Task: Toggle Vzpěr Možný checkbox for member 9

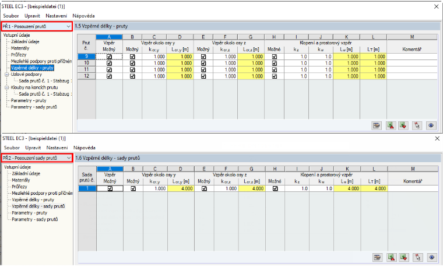Action: [x=109, y=57]
